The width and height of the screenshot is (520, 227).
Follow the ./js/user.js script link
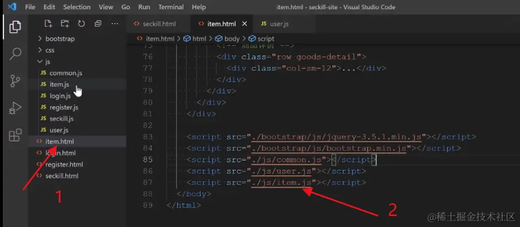[281, 171]
